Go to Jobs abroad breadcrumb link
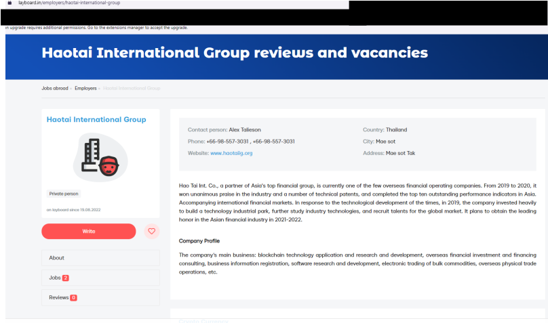The height and width of the screenshot is (323, 548). click(55, 88)
